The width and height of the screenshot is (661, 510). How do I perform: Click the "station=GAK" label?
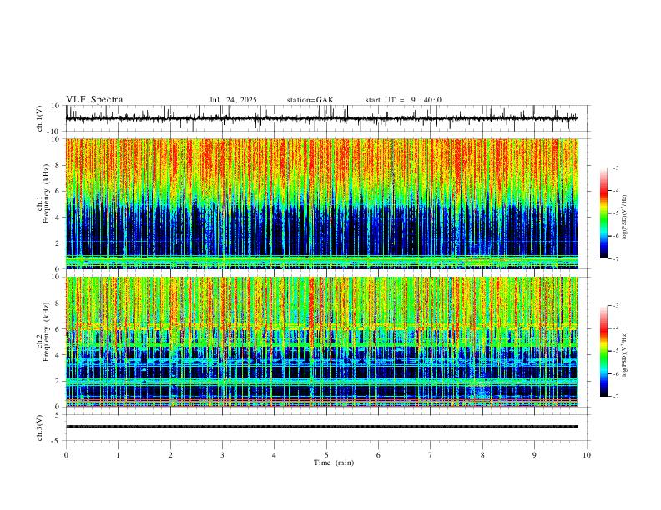click(310, 100)
